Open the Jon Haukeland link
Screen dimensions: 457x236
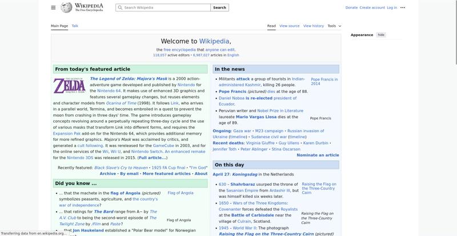tap(88, 230)
